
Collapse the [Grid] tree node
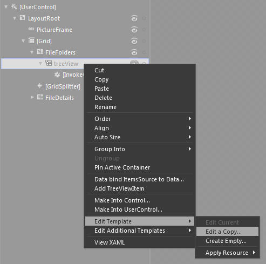point(23,41)
